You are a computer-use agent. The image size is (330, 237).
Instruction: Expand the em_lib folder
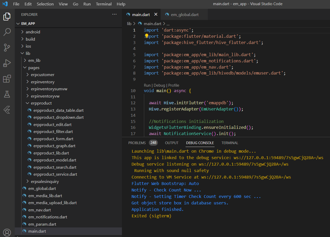tap(25, 61)
